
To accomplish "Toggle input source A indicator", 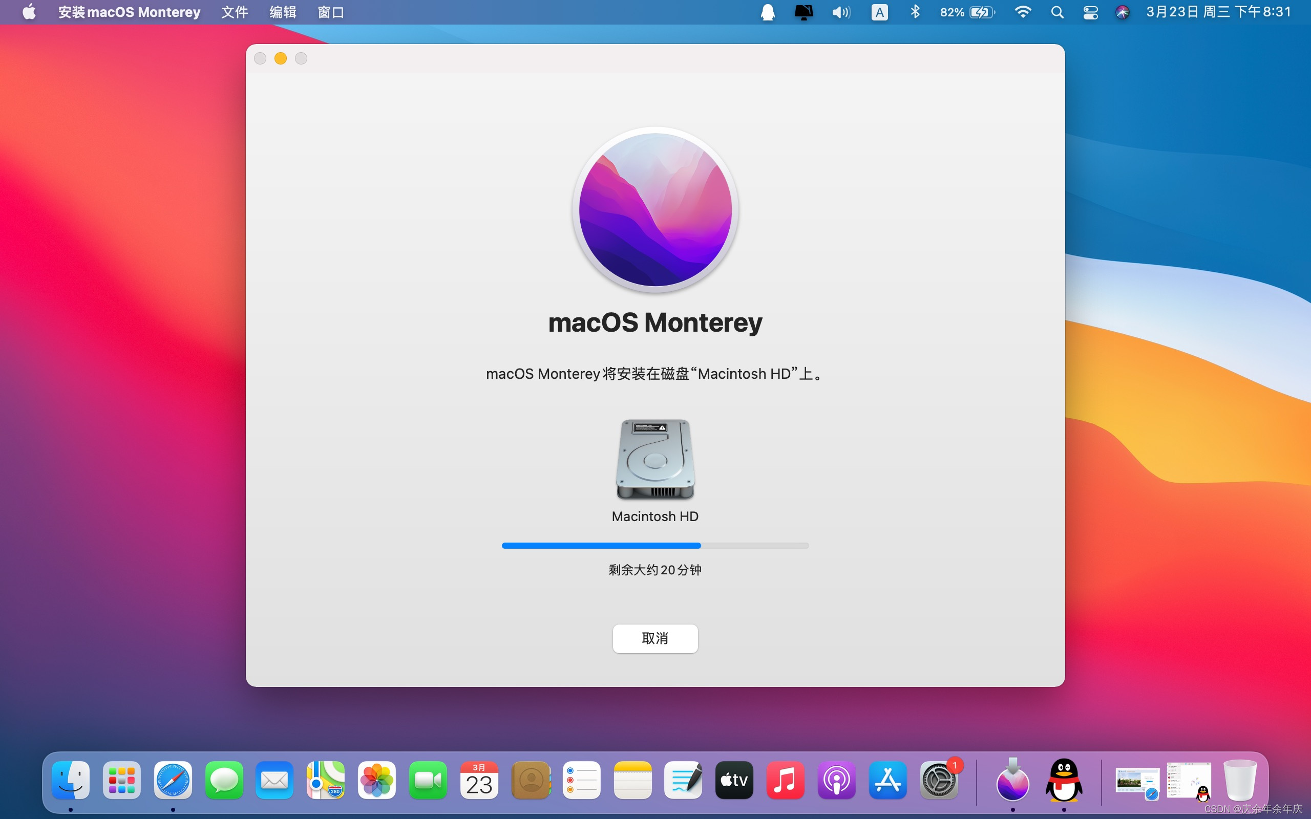I will click(879, 12).
